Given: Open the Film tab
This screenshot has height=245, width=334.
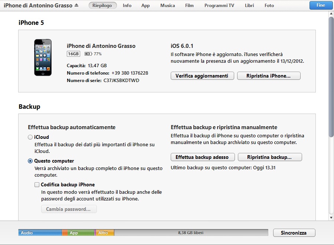Looking at the screenshot, I should pyautogui.click(x=189, y=5).
